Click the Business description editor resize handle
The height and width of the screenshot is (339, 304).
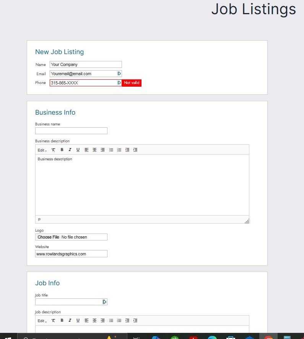tap(247, 221)
